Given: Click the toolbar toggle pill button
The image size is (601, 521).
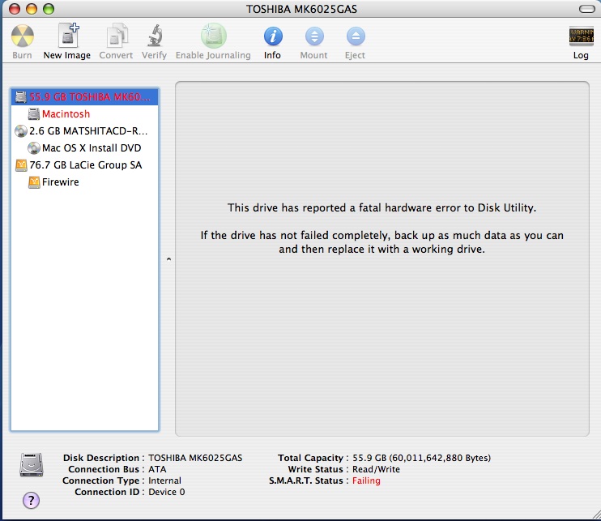Looking at the screenshot, I should coord(586,8).
